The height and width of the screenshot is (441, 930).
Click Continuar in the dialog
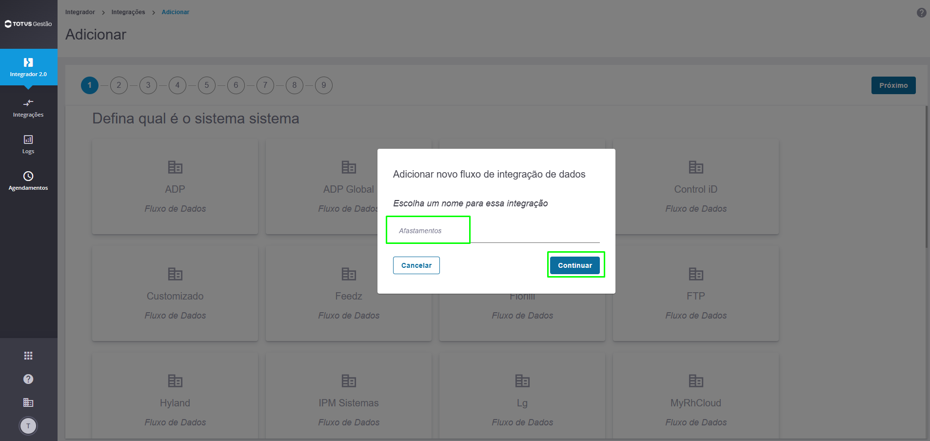[575, 265]
